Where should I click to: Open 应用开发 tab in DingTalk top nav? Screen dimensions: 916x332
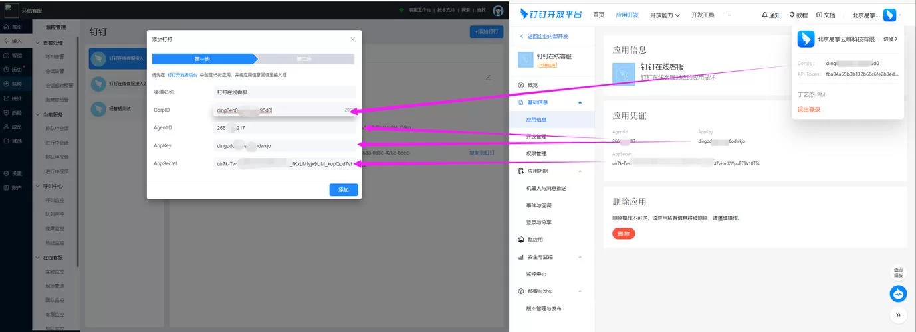pos(627,15)
